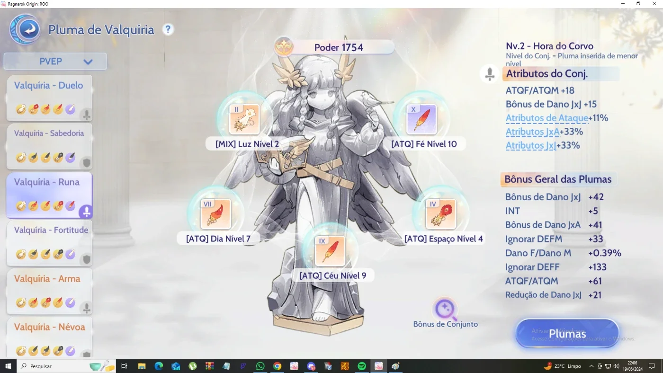Select the Valquíria - Duelo set

pyautogui.click(x=49, y=98)
